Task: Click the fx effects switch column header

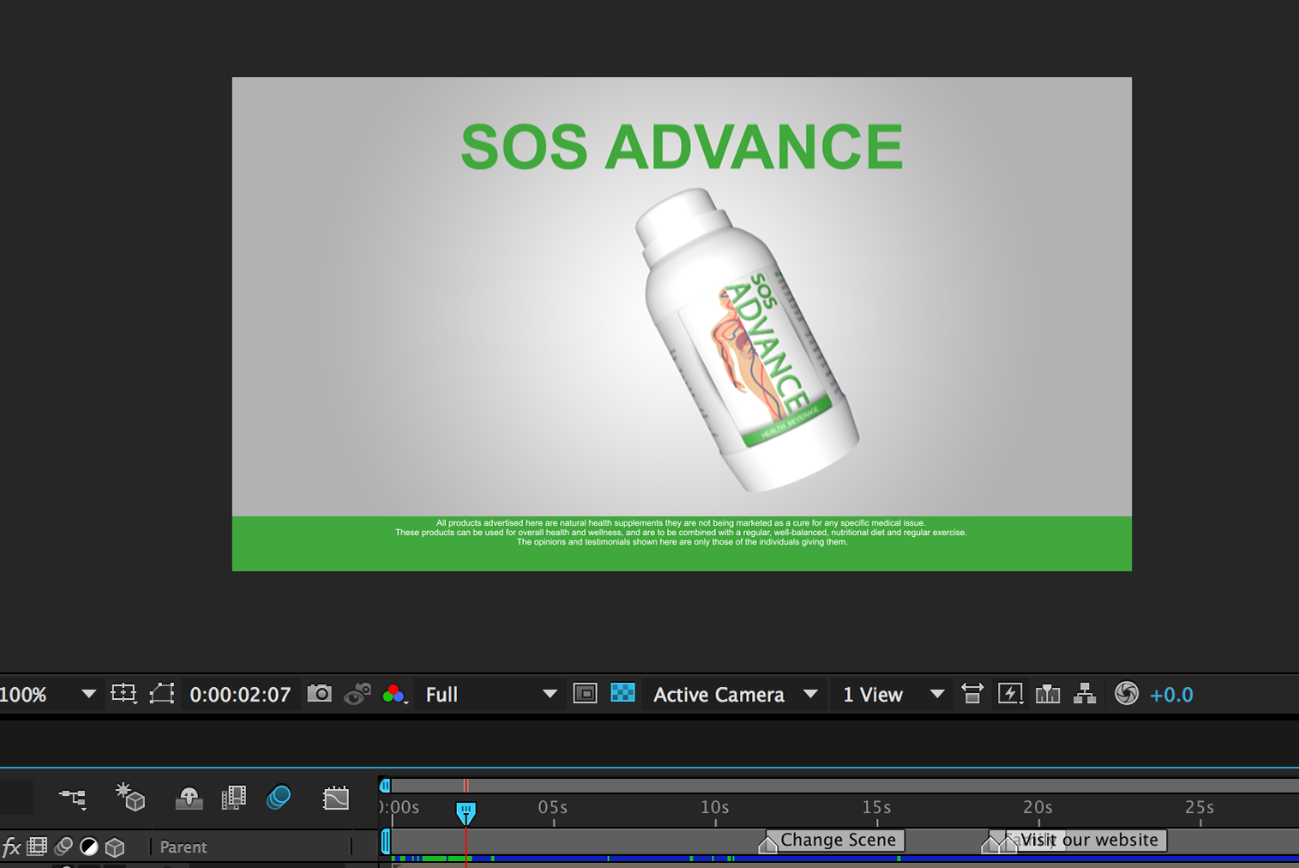Action: click(11, 847)
